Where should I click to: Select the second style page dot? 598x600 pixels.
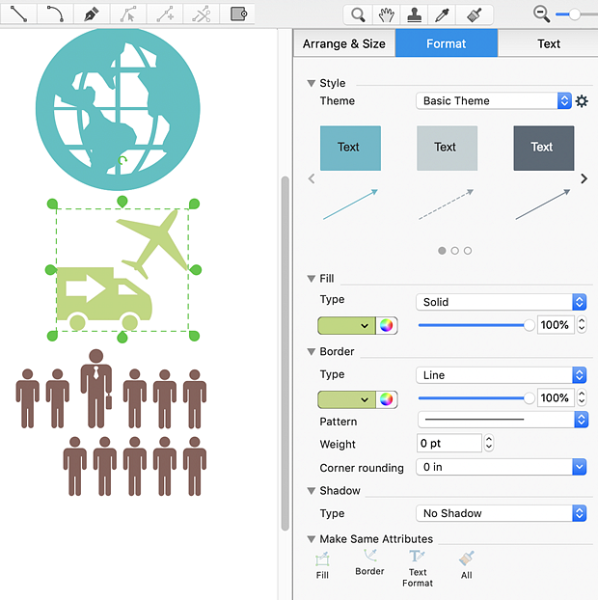tap(455, 251)
